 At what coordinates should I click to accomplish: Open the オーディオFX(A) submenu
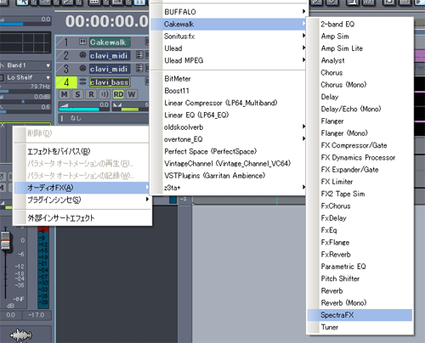tap(82, 188)
